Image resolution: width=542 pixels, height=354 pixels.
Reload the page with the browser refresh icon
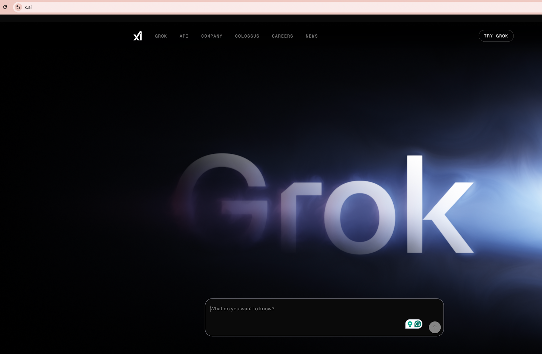5,7
